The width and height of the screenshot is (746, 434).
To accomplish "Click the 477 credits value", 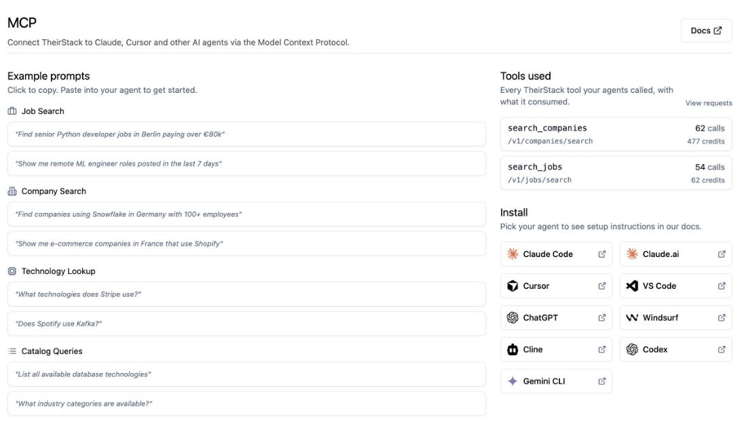I will [x=705, y=141].
